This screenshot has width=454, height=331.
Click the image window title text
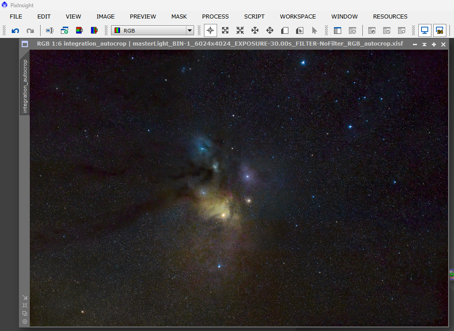220,44
